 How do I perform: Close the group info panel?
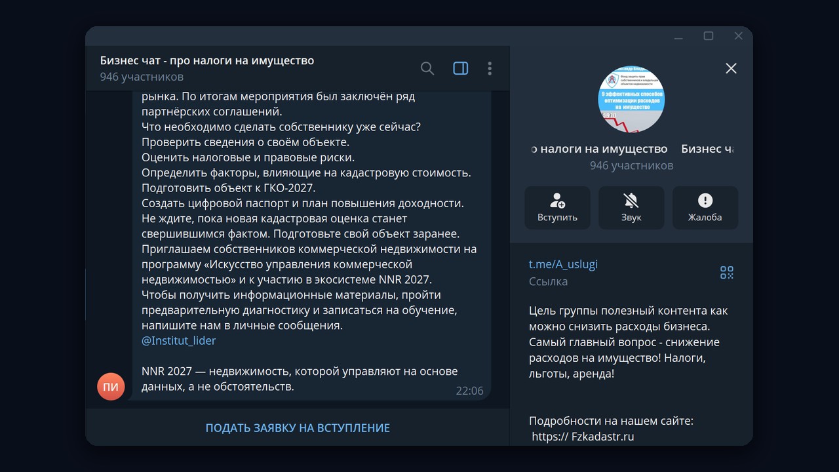[x=731, y=68]
